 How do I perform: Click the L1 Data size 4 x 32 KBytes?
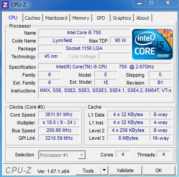[128, 114]
